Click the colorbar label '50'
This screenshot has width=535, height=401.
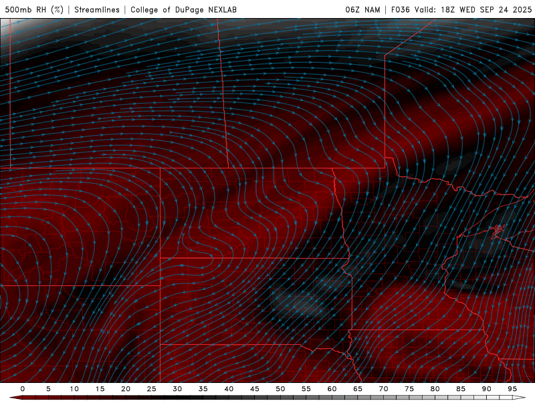click(280, 389)
